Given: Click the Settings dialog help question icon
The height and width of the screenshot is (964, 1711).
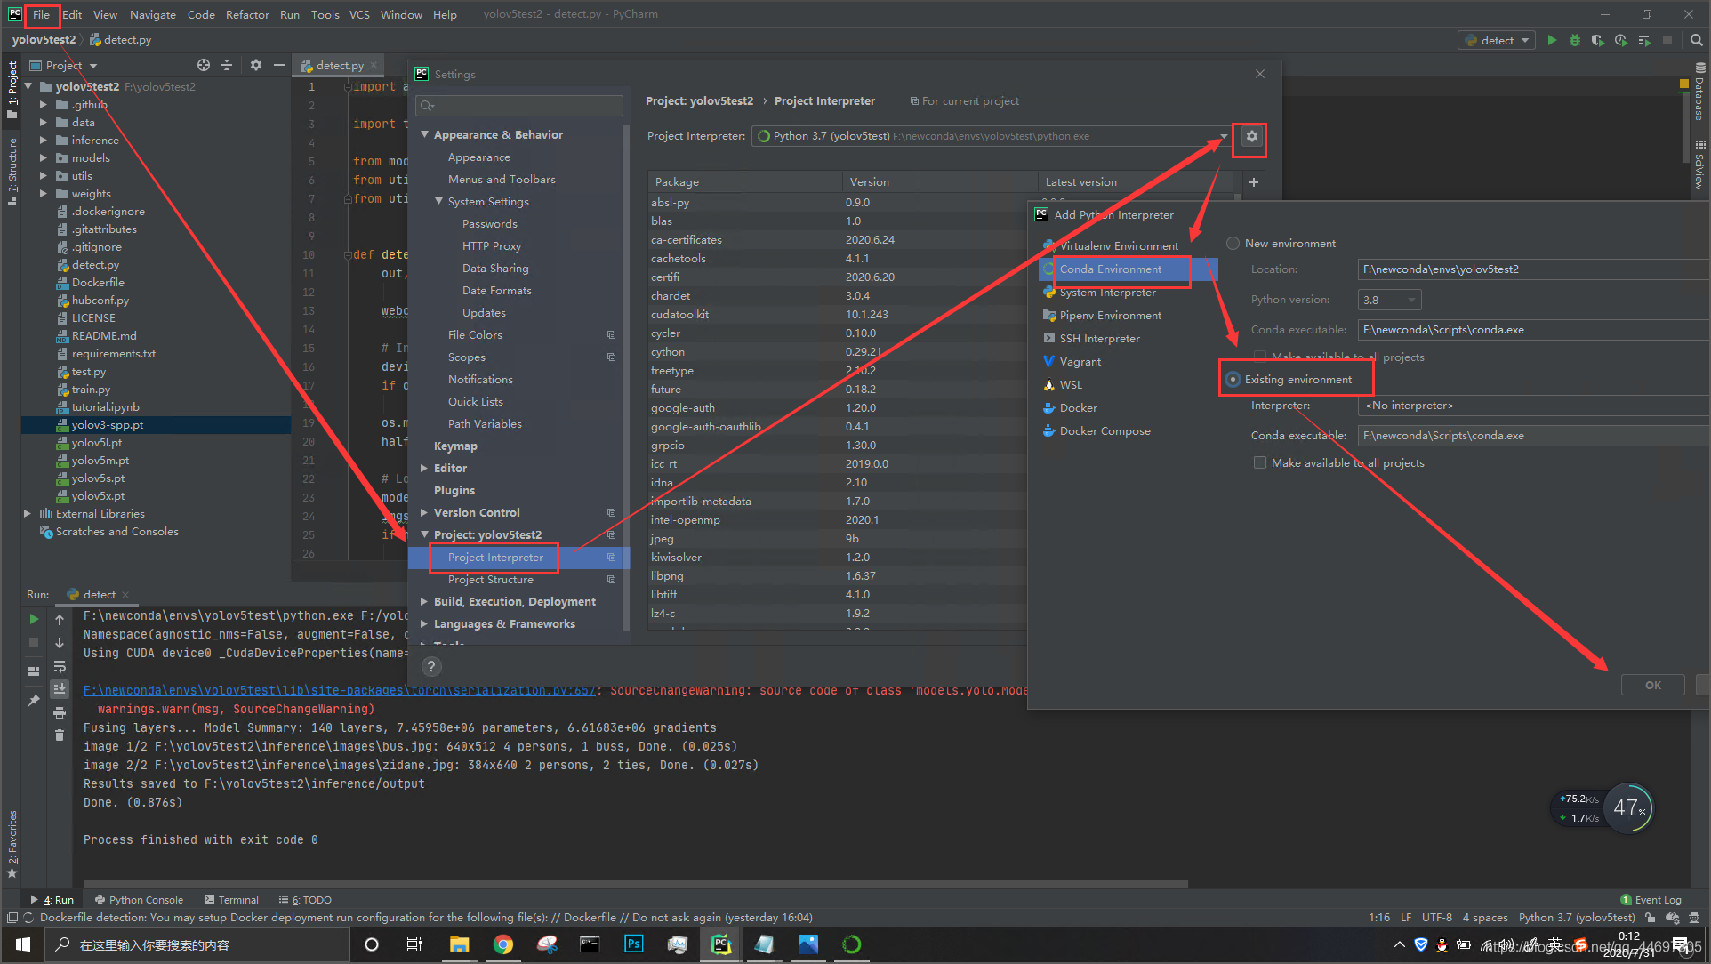Looking at the screenshot, I should tap(431, 666).
